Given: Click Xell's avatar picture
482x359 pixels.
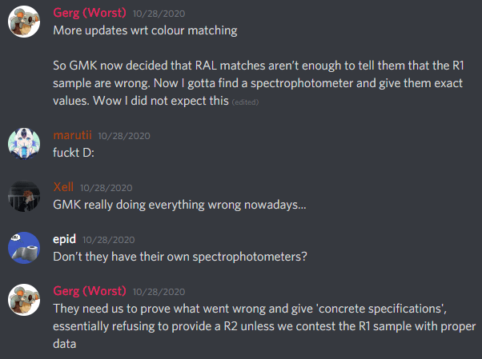Looking at the screenshot, I should click(24, 196).
